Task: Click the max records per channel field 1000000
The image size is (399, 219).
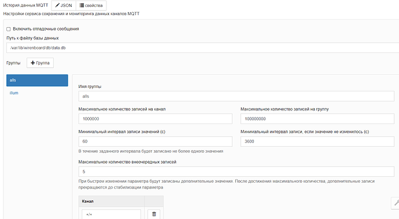Action: [x=155, y=119]
